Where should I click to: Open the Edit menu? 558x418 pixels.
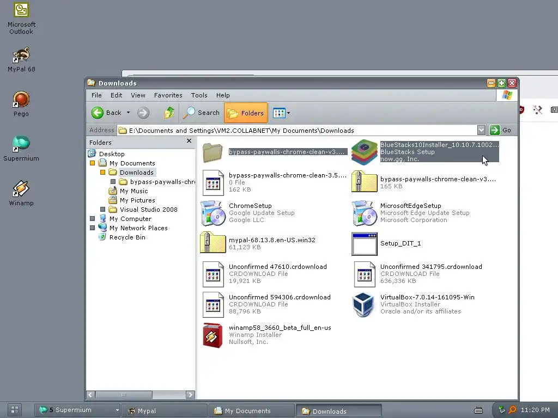coord(117,95)
